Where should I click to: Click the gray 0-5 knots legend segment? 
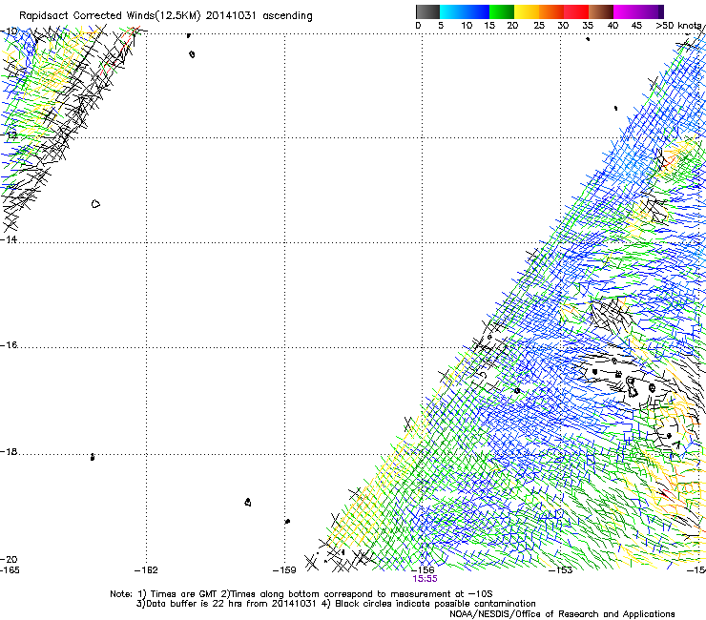pos(427,11)
